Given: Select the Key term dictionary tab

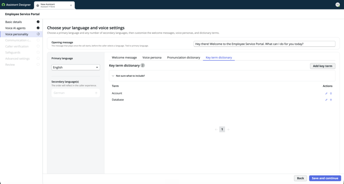Looking at the screenshot, I should (219, 57).
